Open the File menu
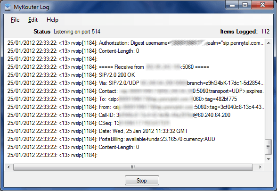The width and height of the screenshot is (277, 191). click(x=15, y=20)
